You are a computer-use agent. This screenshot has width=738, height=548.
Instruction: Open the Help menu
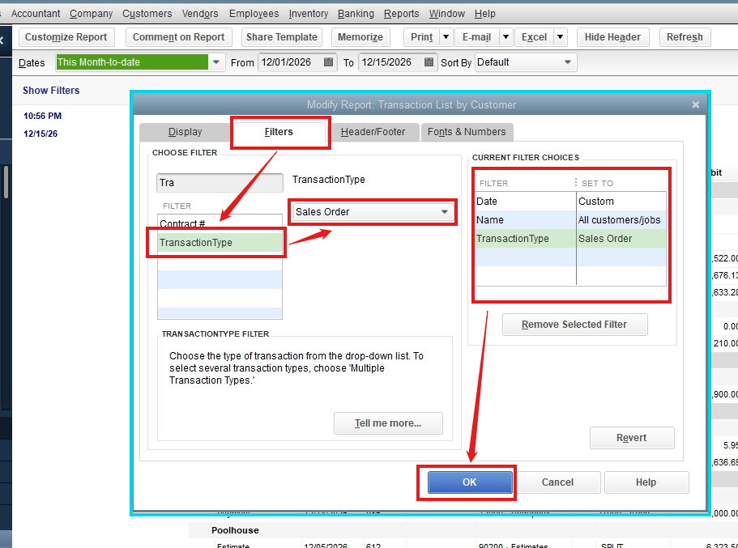[484, 14]
